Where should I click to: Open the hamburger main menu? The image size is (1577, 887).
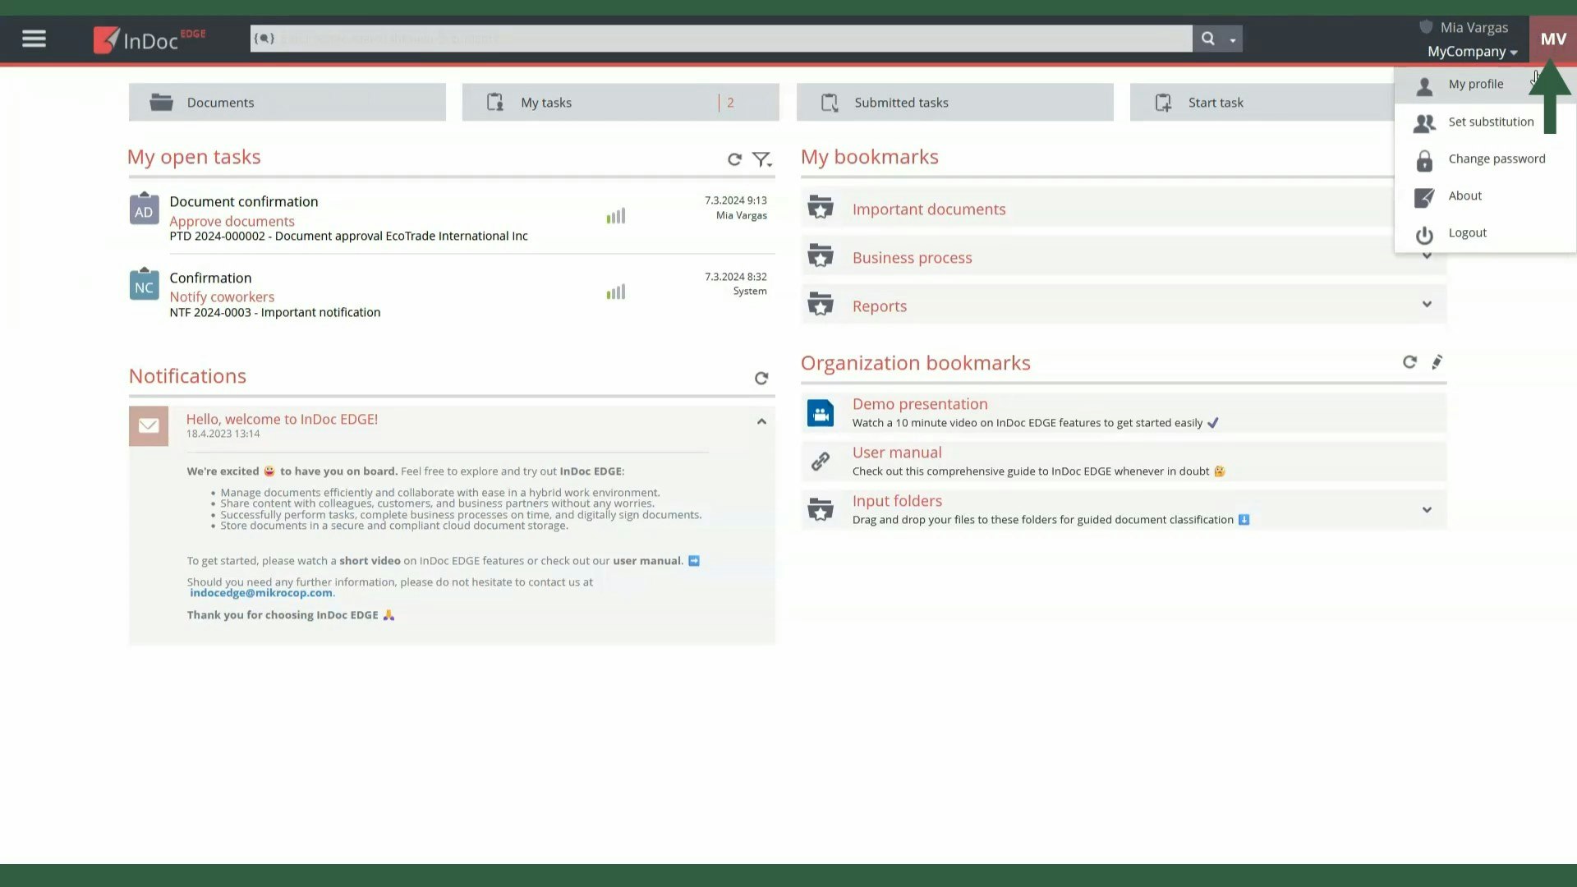[34, 39]
